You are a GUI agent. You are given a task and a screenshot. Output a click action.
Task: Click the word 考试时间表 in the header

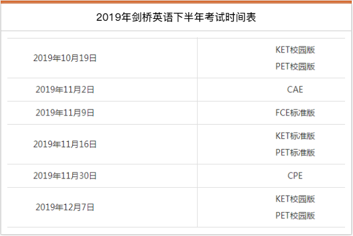[230, 17]
